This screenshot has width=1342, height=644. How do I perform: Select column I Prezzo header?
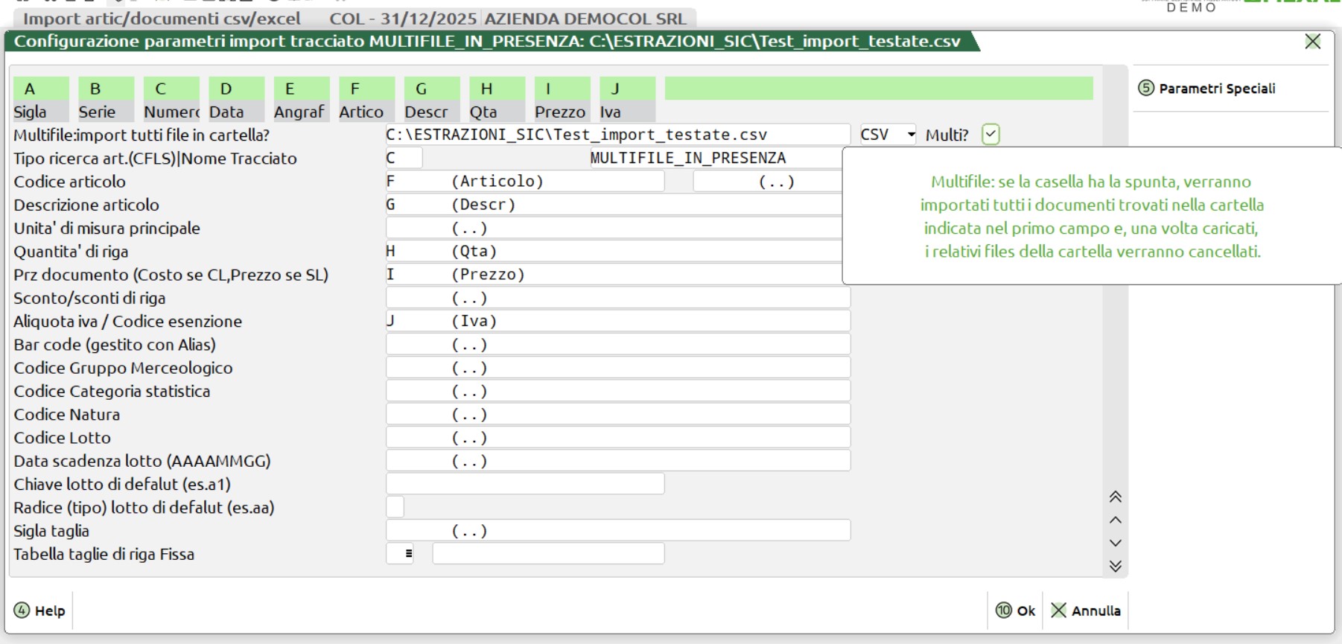pos(562,99)
